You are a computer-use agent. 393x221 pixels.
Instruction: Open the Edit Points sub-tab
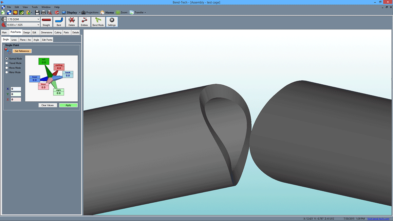tap(47, 40)
